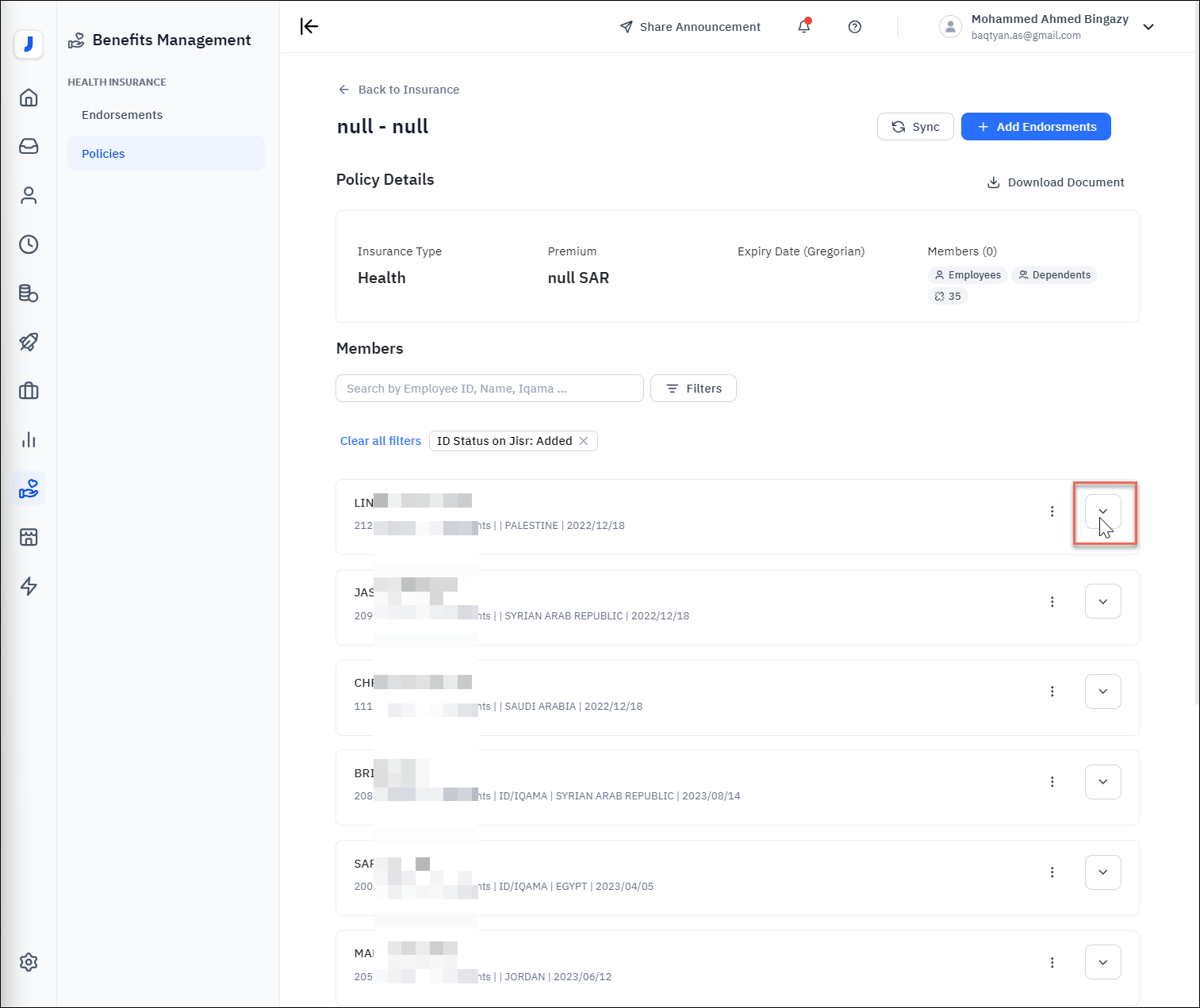
Task: Click the help question mark icon
Action: point(854,27)
